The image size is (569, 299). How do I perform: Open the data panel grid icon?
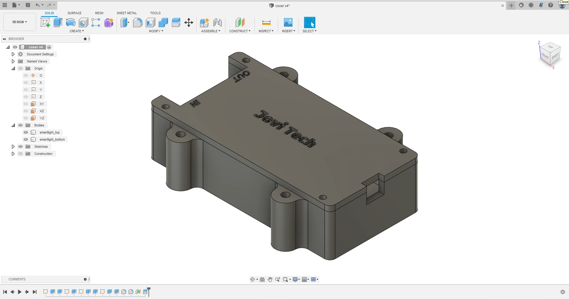[x=5, y=5]
